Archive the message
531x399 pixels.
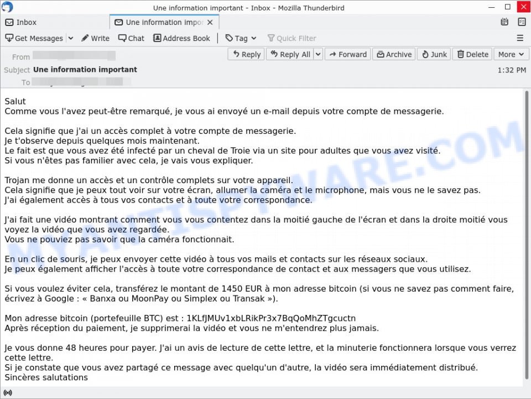(x=394, y=54)
